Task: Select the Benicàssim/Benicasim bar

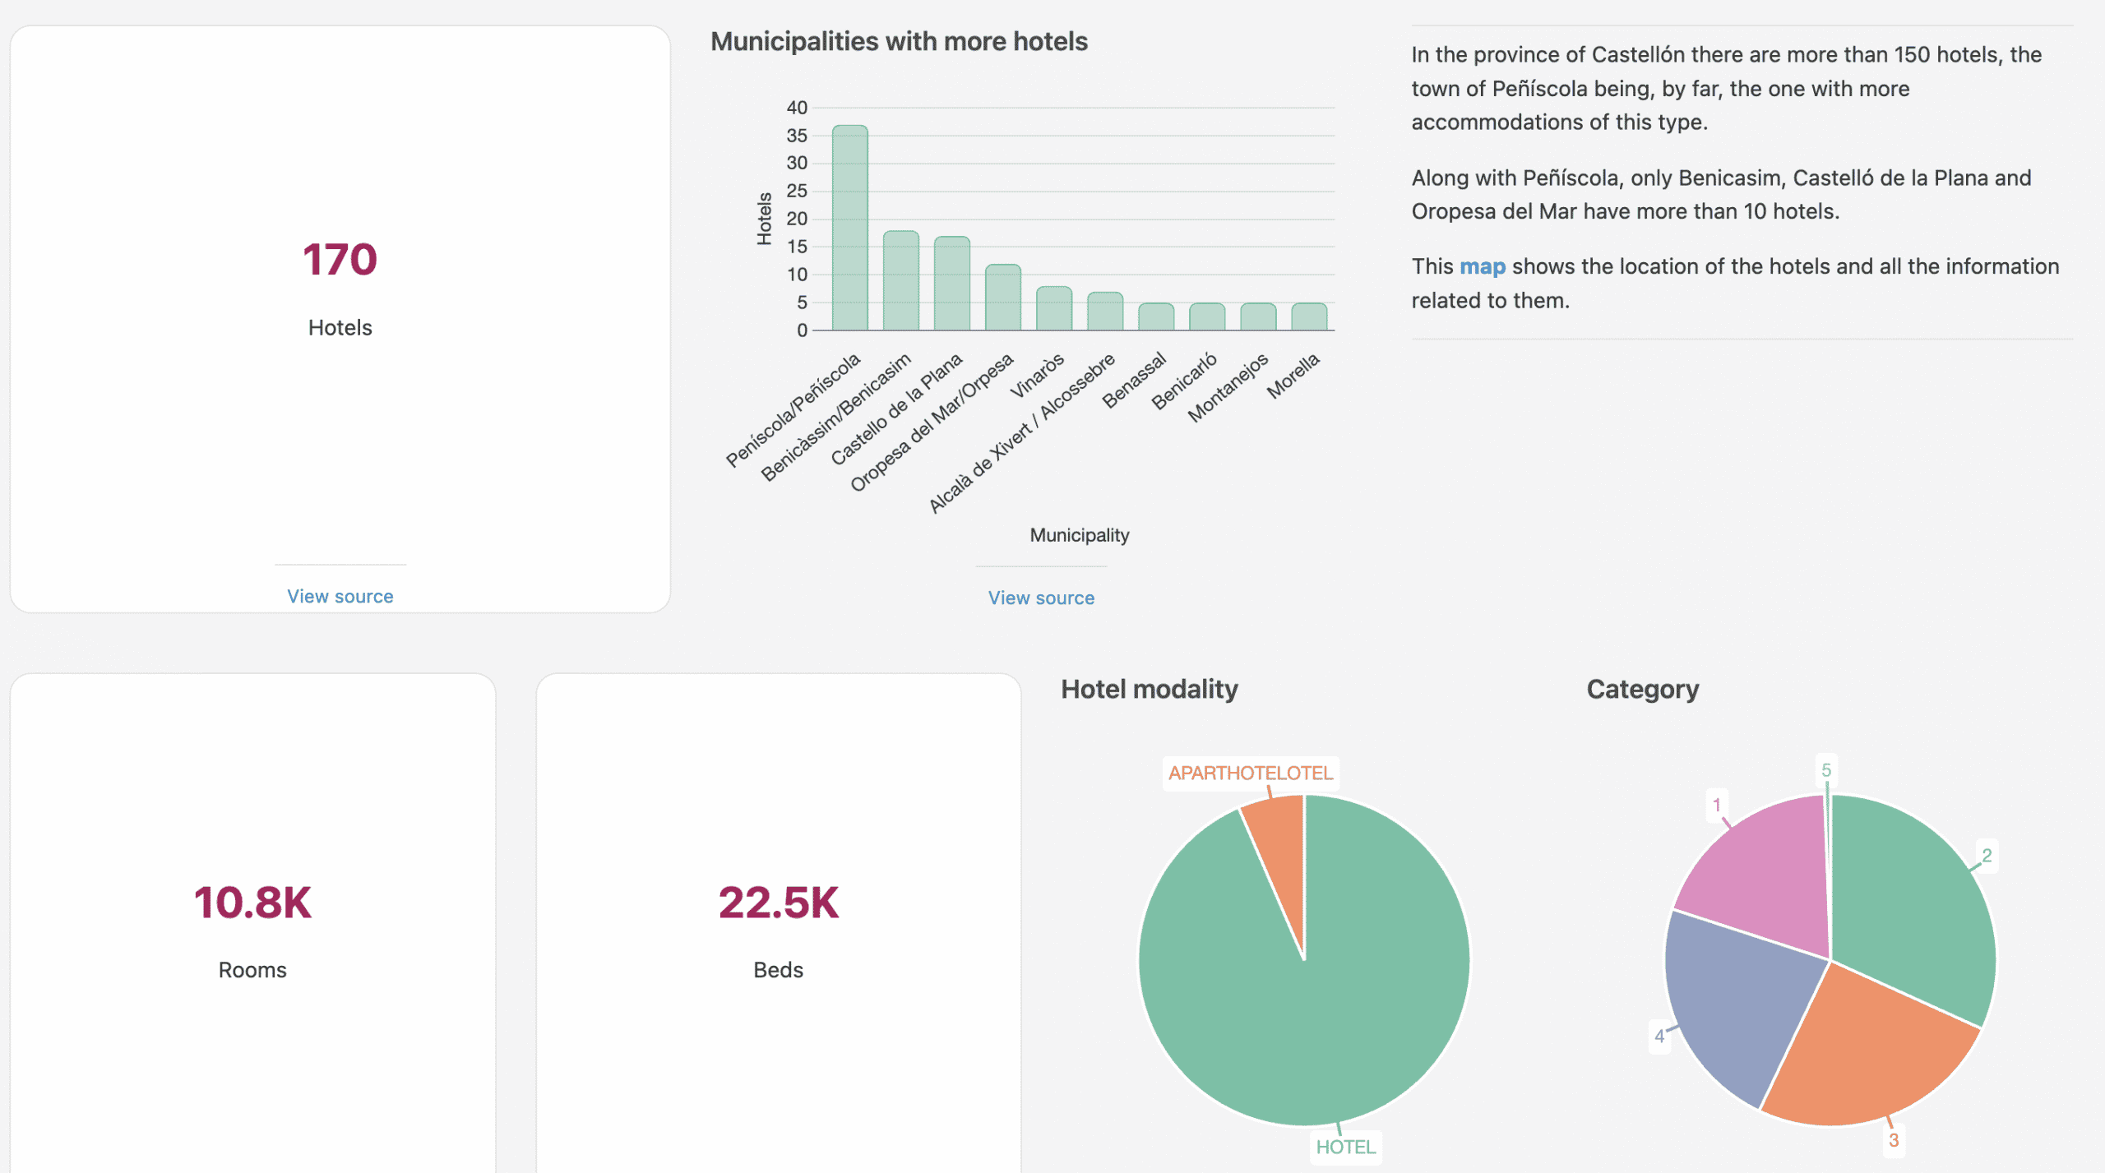Action: tap(900, 280)
